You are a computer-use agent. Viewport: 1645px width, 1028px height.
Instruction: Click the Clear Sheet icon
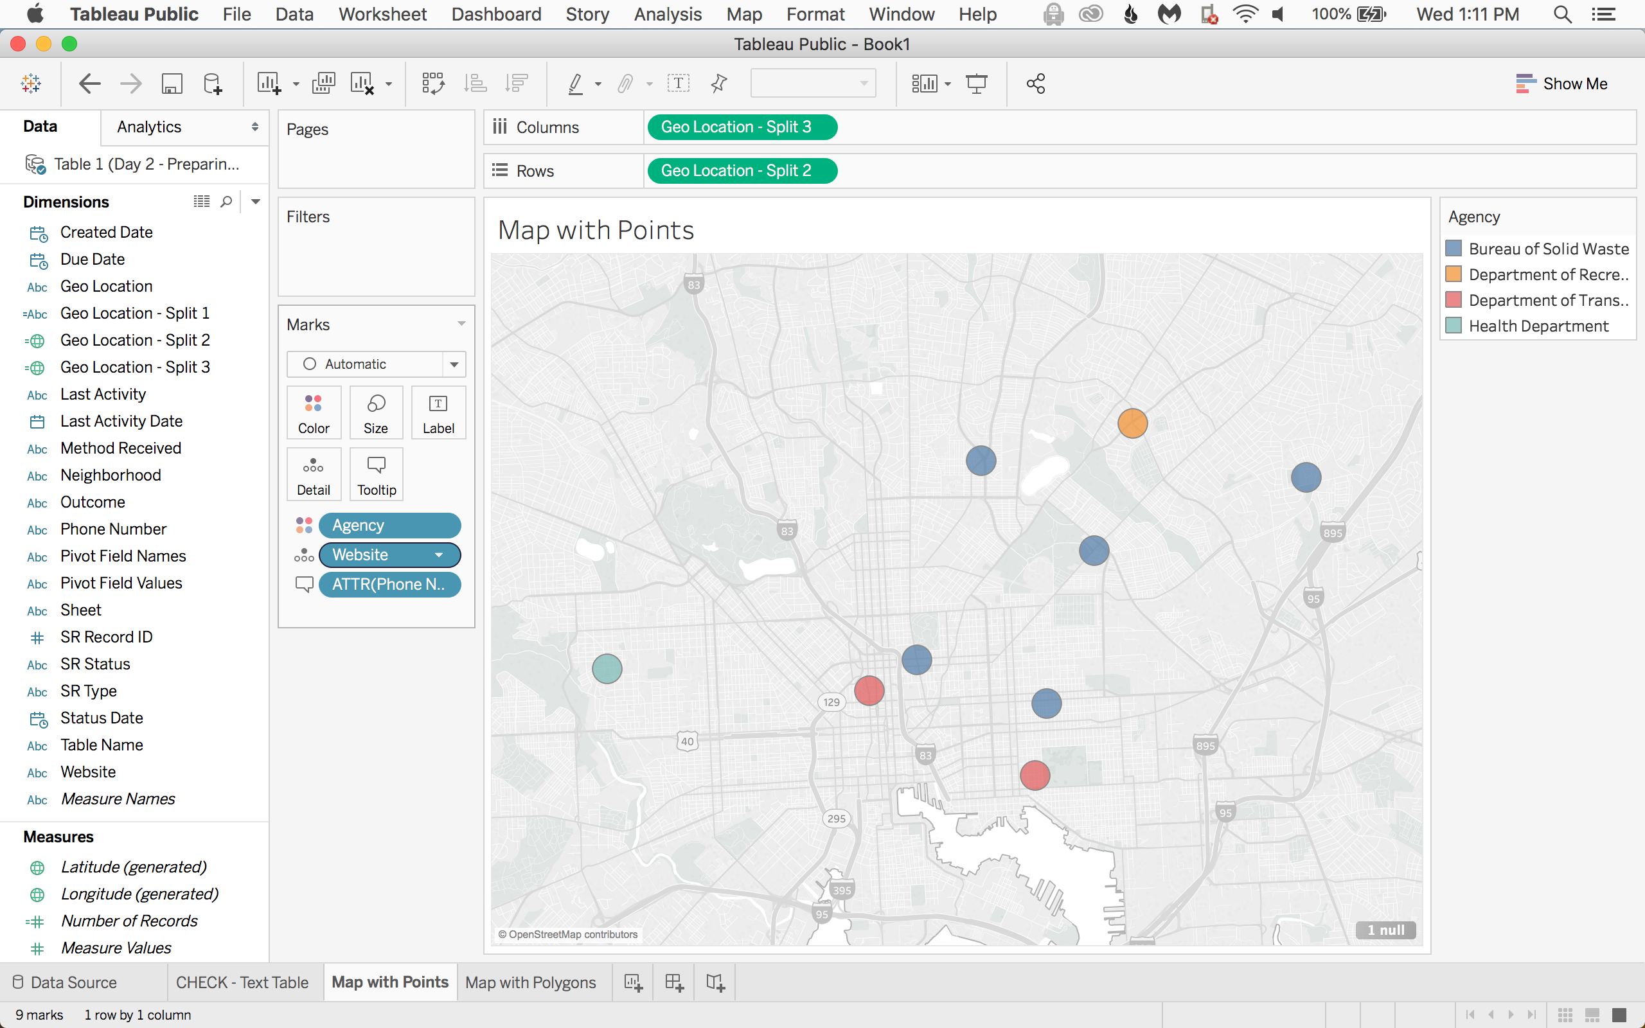point(362,84)
